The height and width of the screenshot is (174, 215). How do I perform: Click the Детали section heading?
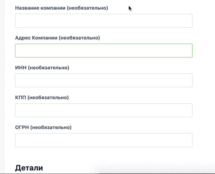[29, 168]
